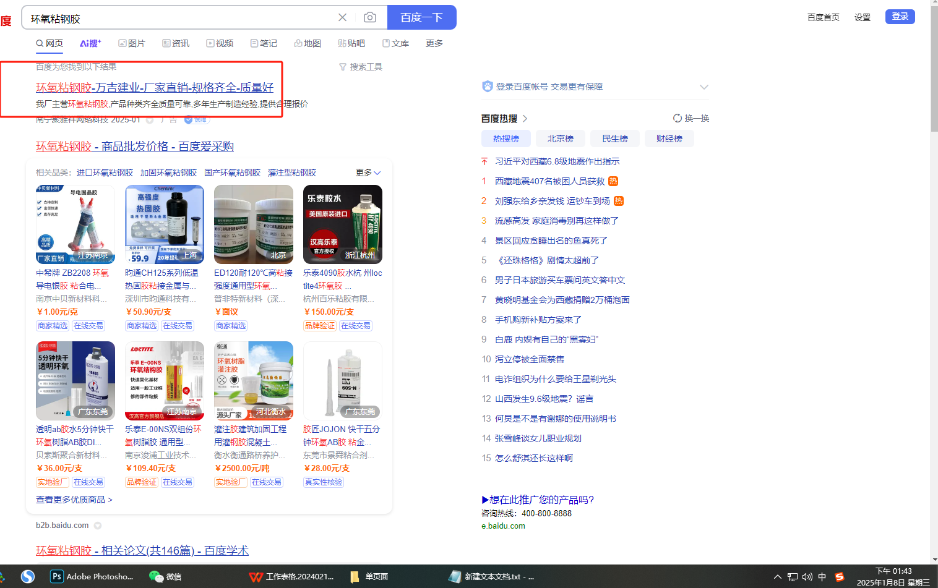Switch to the 图片 search tab

pos(132,43)
